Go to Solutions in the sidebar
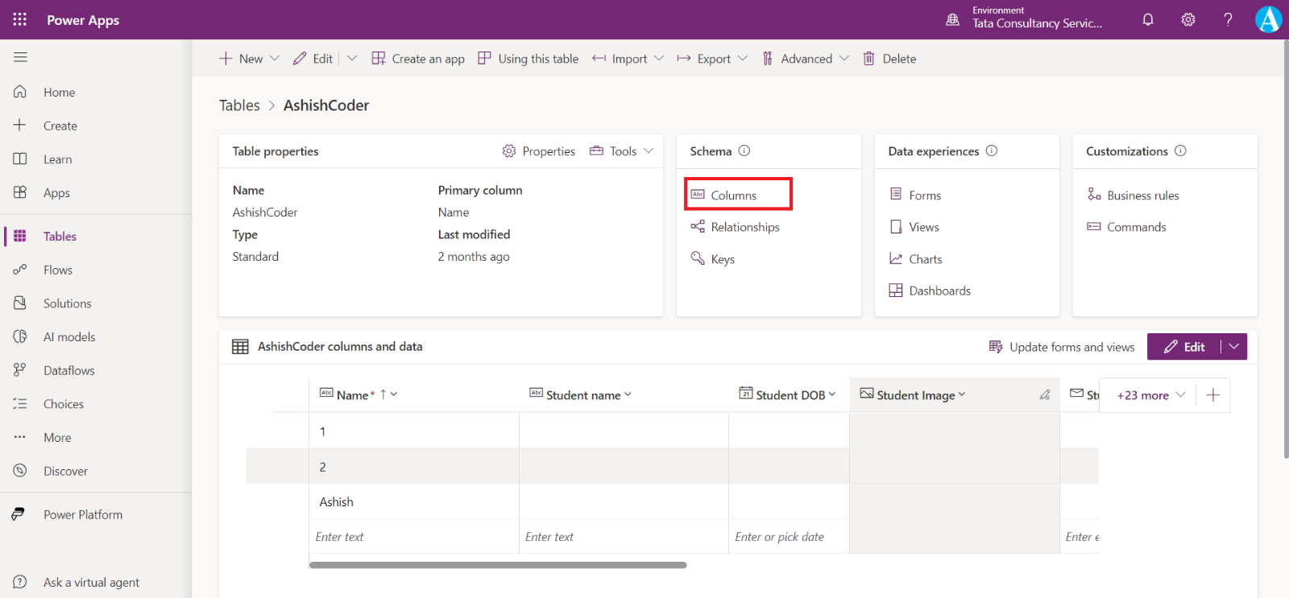The width and height of the screenshot is (1289, 598). tap(67, 303)
